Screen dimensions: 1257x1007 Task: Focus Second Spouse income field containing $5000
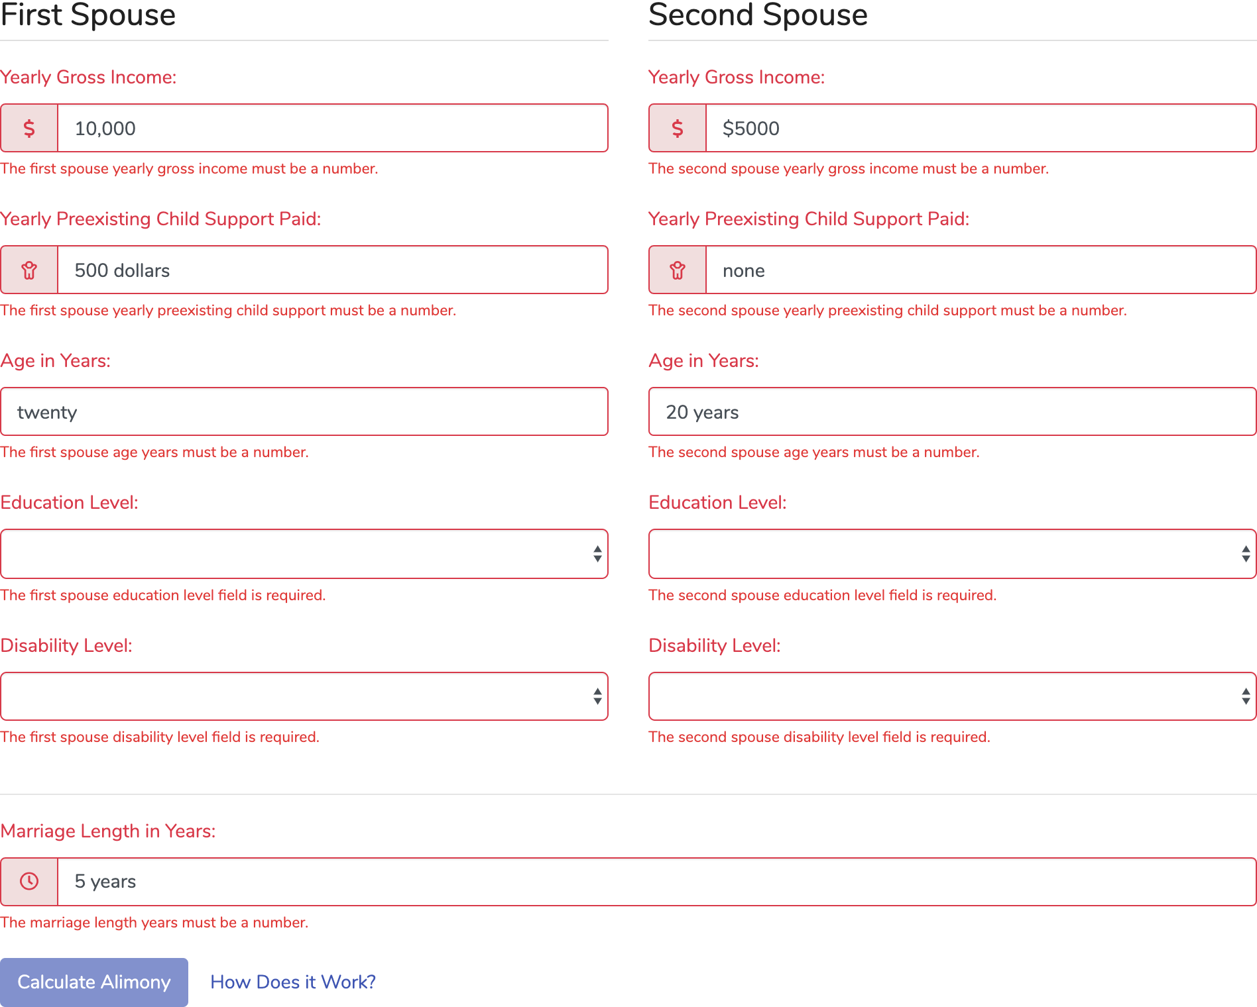tap(980, 128)
